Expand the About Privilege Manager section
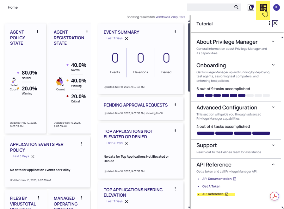The width and height of the screenshot is (284, 209). point(273,42)
